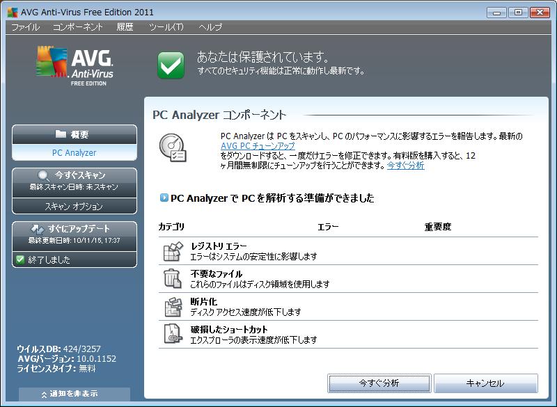Click the 断片化 fragmentation icon
Viewport: 557px width, 407px height.
[x=173, y=307]
